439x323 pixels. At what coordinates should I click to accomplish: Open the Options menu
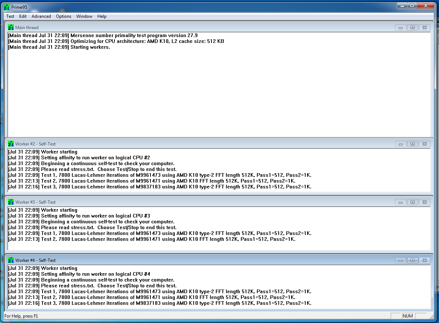tap(64, 16)
